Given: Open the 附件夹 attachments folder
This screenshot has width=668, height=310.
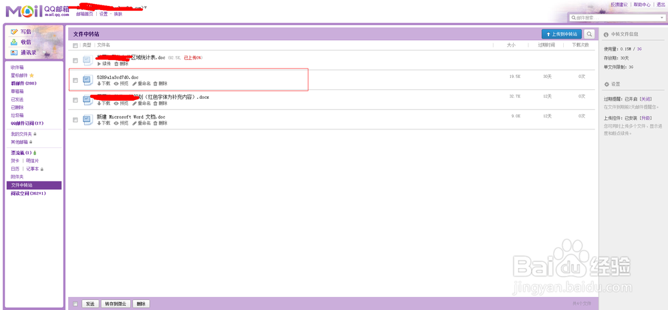Looking at the screenshot, I should click(17, 177).
